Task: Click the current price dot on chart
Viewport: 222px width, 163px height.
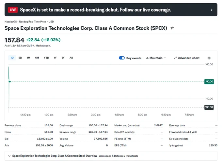Action: 10,82
